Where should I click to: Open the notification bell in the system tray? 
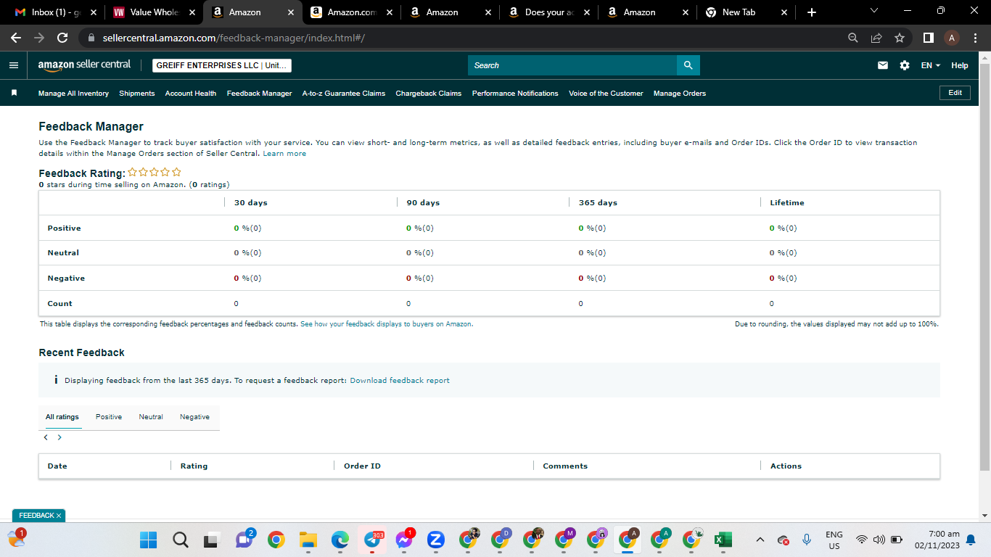(971, 540)
